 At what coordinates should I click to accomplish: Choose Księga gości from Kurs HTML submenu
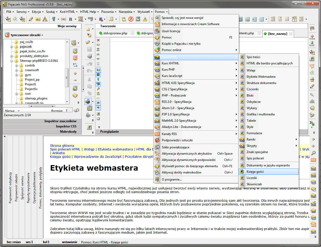269,172
